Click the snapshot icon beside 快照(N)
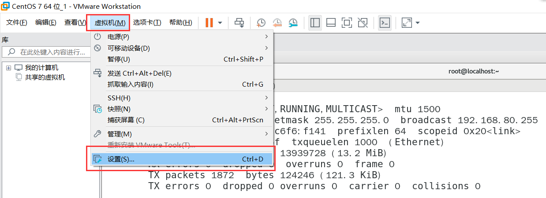 (98, 109)
